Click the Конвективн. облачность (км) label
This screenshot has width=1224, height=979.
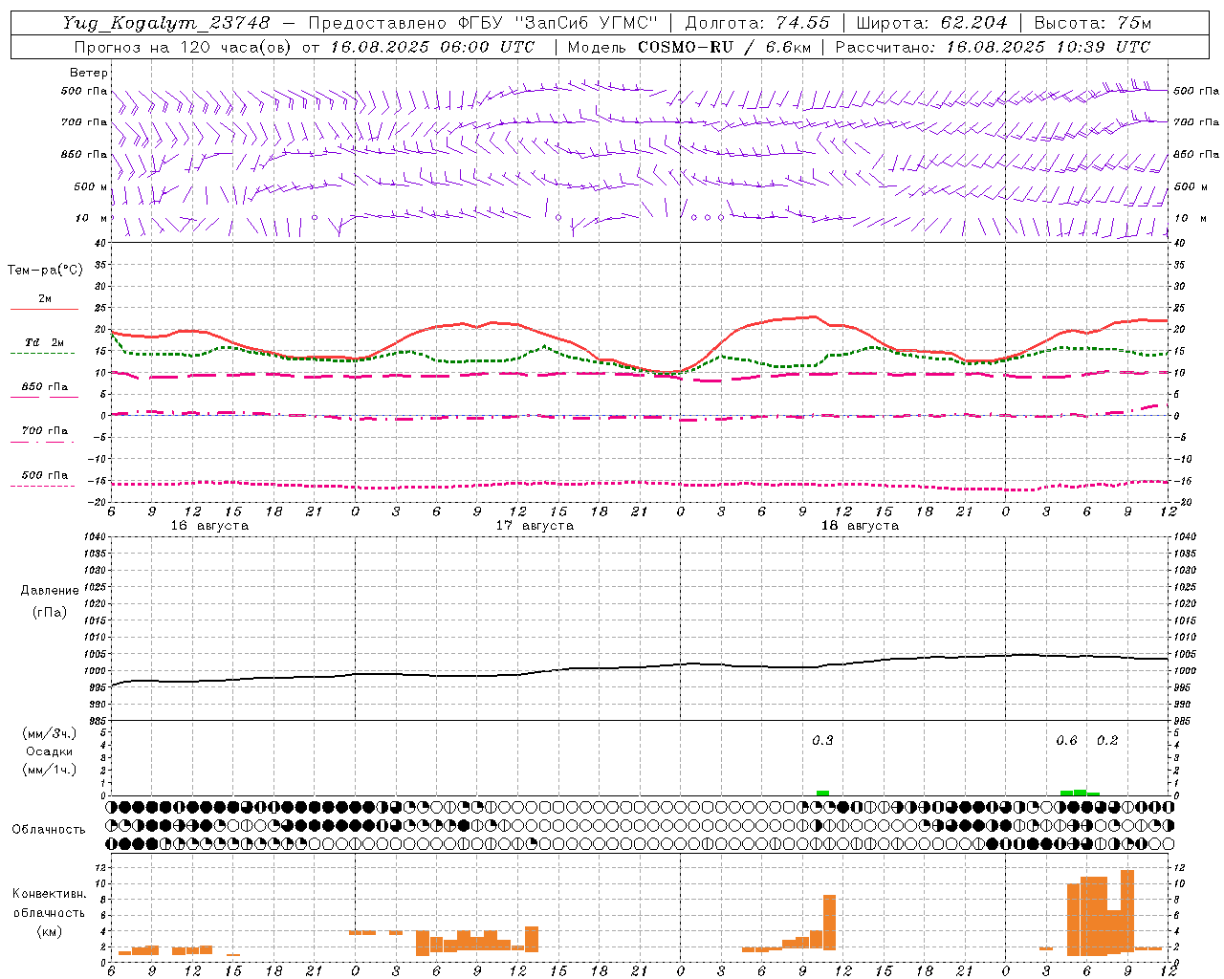coord(49,912)
